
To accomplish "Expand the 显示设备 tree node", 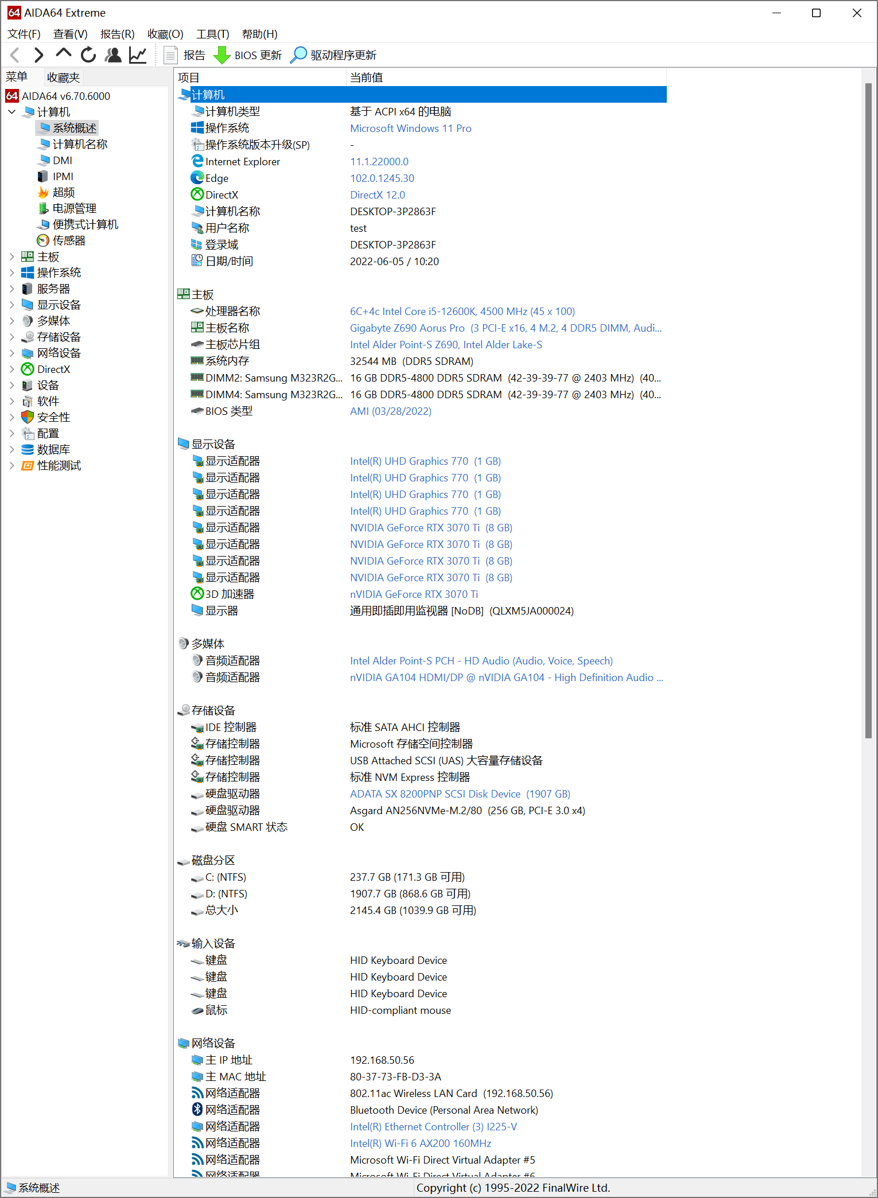I will pyautogui.click(x=11, y=305).
